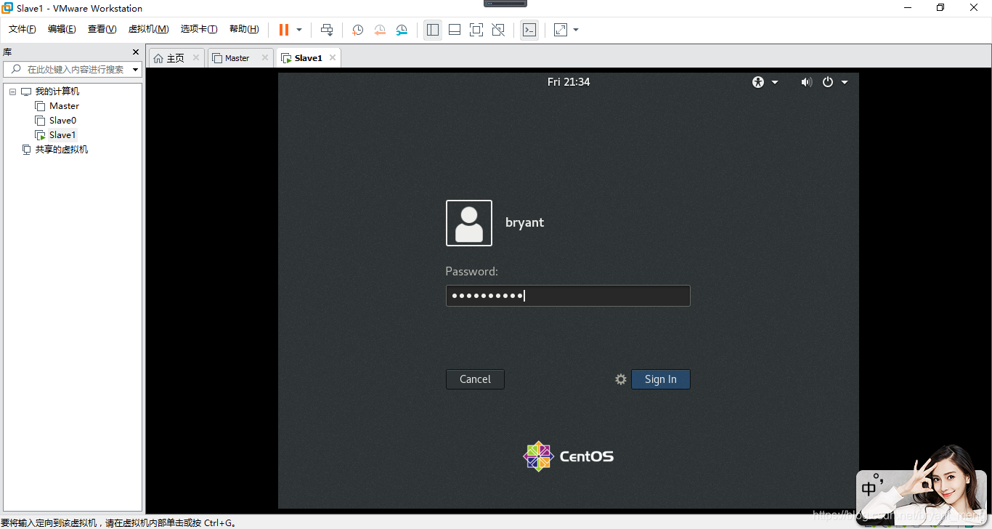The height and width of the screenshot is (529, 992).
Task: Open the 文件(F) menu
Action: [23, 29]
